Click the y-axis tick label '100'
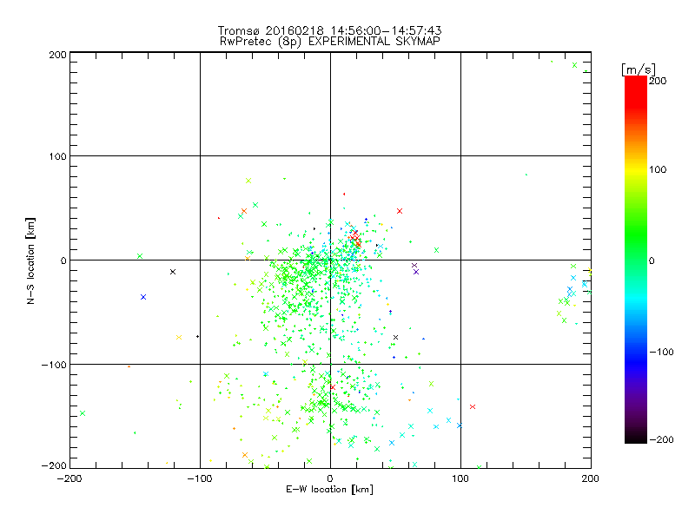The height and width of the screenshot is (521, 695). click(x=57, y=156)
